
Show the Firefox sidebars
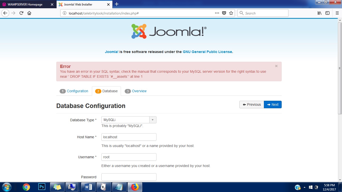[x=327, y=13]
